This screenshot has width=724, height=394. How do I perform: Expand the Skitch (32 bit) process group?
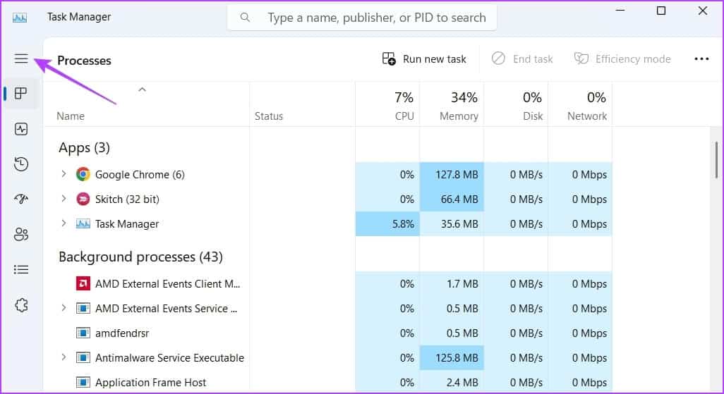tap(64, 198)
